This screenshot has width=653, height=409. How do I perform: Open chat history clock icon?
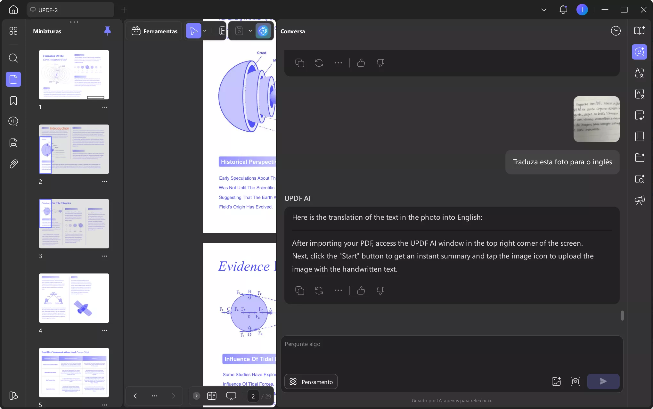(616, 31)
